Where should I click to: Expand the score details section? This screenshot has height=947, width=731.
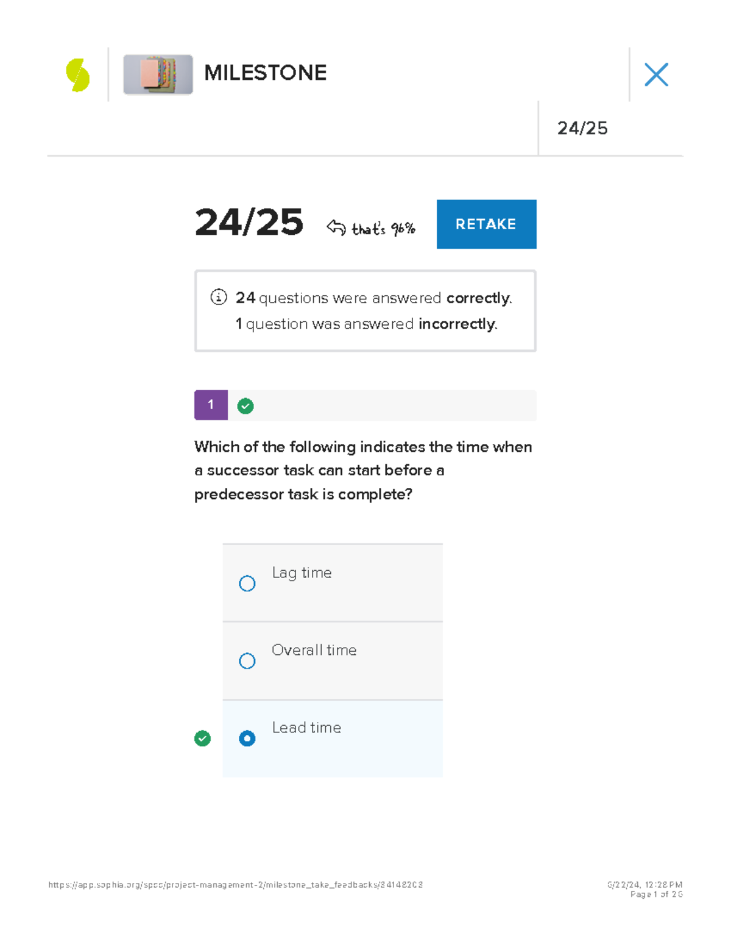click(249, 223)
